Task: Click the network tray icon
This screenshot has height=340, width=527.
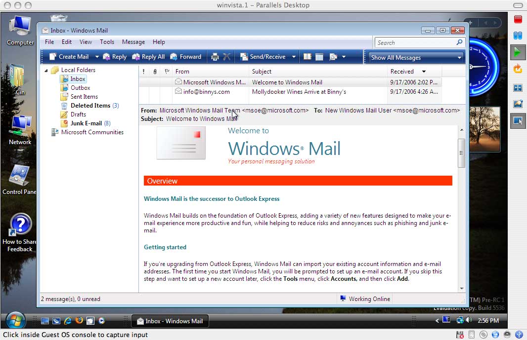Action: tap(459, 320)
